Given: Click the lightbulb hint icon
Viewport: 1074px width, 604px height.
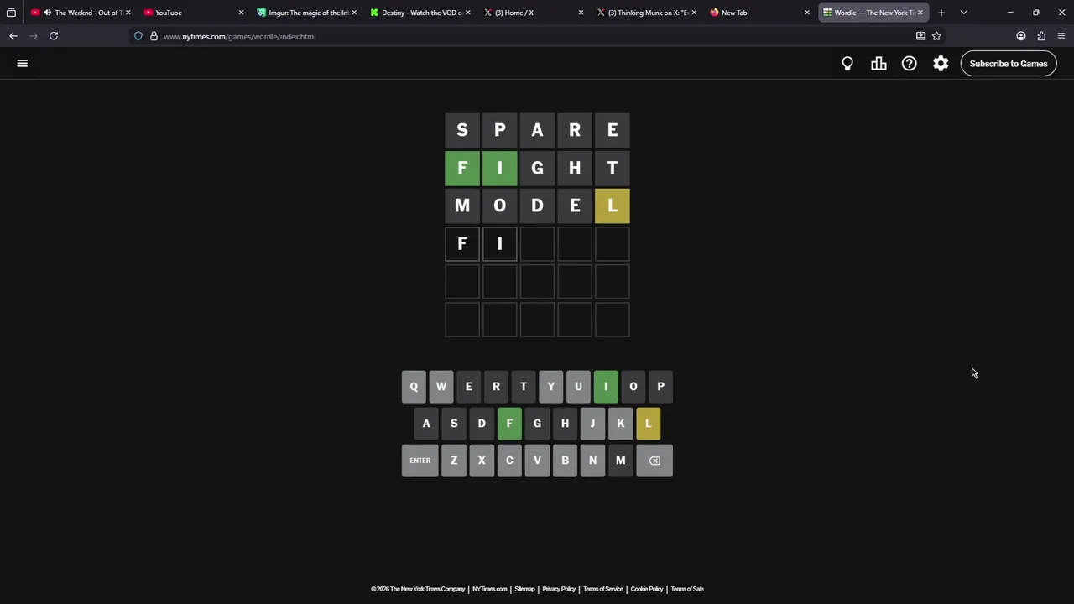Looking at the screenshot, I should pos(847,64).
